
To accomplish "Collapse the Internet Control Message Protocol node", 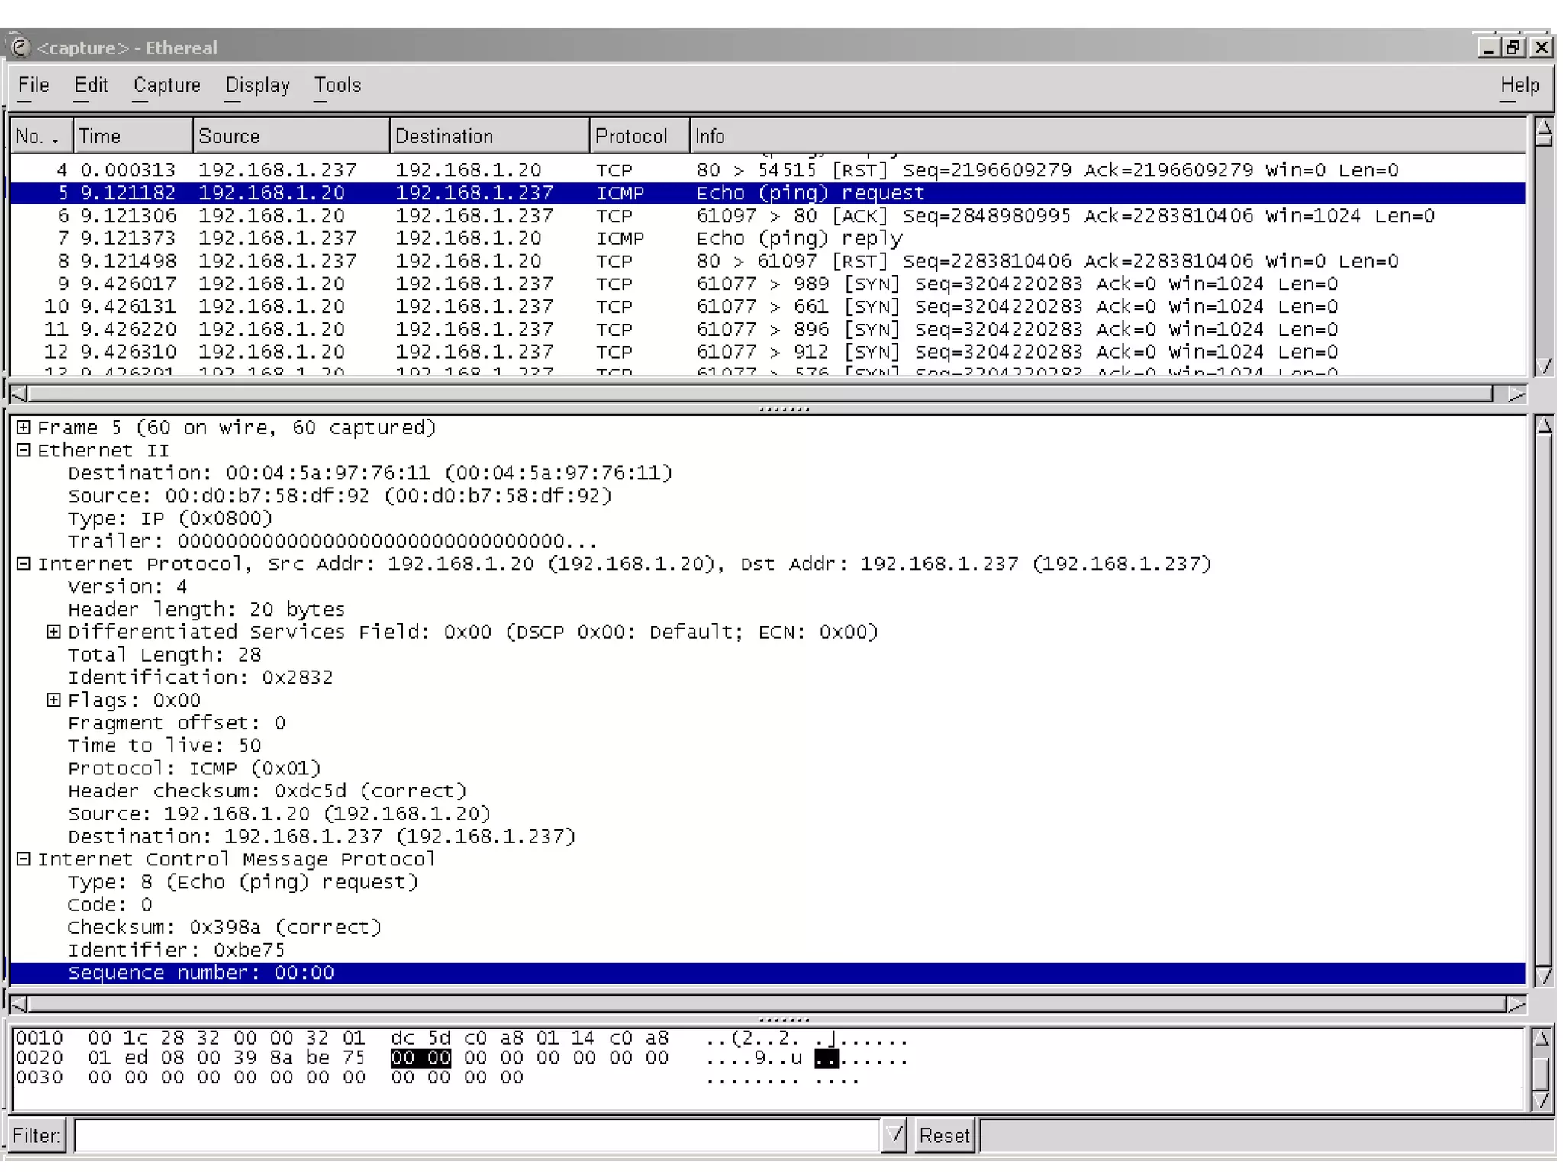I will tap(24, 859).
